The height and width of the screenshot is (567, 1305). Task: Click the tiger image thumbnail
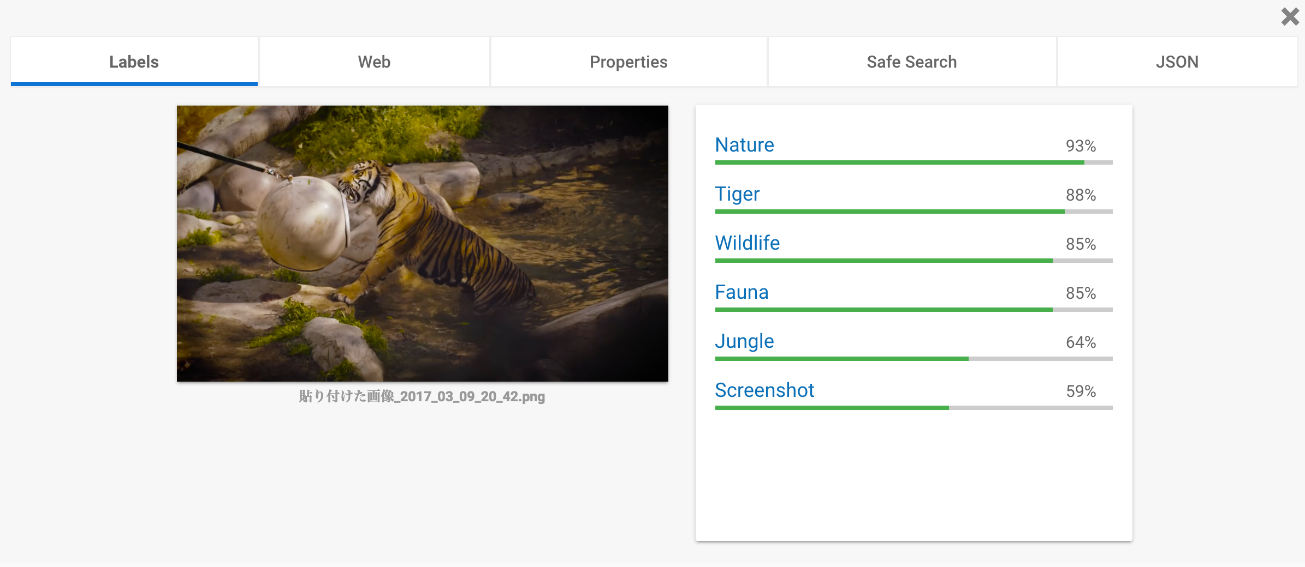(x=423, y=243)
